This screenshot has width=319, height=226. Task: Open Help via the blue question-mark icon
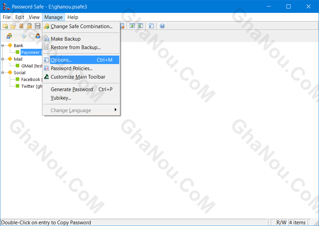(162, 26)
